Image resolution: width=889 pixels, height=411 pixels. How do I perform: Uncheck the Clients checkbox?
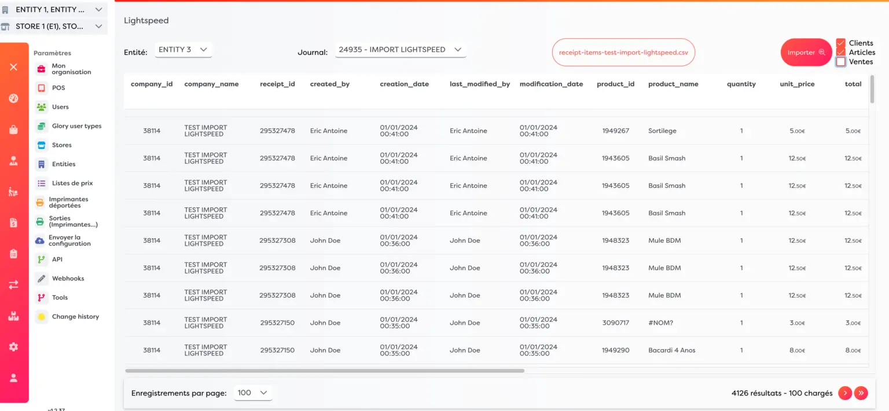tap(841, 43)
